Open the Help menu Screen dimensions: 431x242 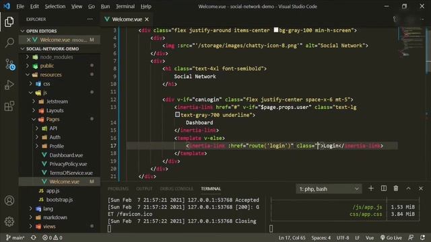click(146, 6)
